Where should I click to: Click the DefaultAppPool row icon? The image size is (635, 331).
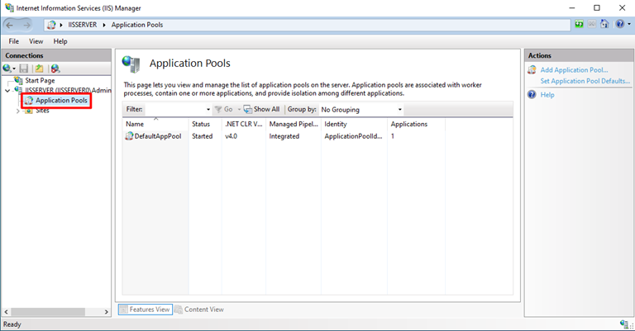coord(129,136)
